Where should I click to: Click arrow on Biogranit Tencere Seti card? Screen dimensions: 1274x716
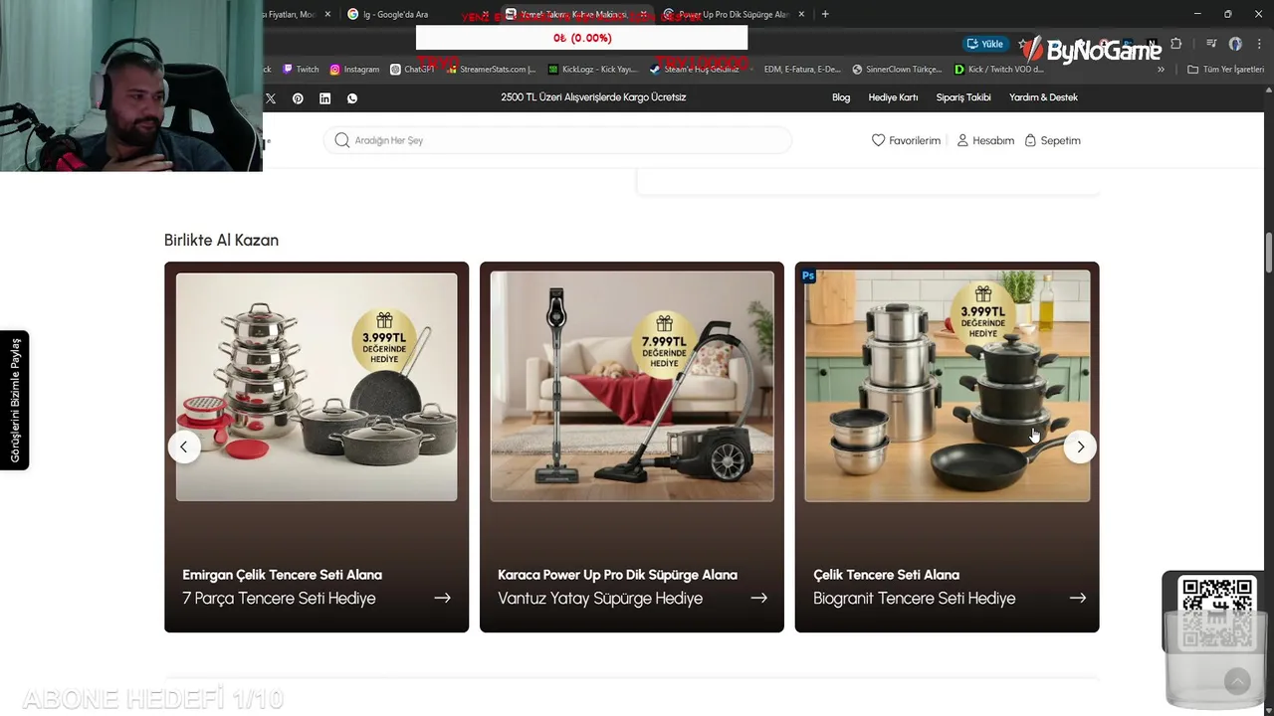[x=1077, y=598]
